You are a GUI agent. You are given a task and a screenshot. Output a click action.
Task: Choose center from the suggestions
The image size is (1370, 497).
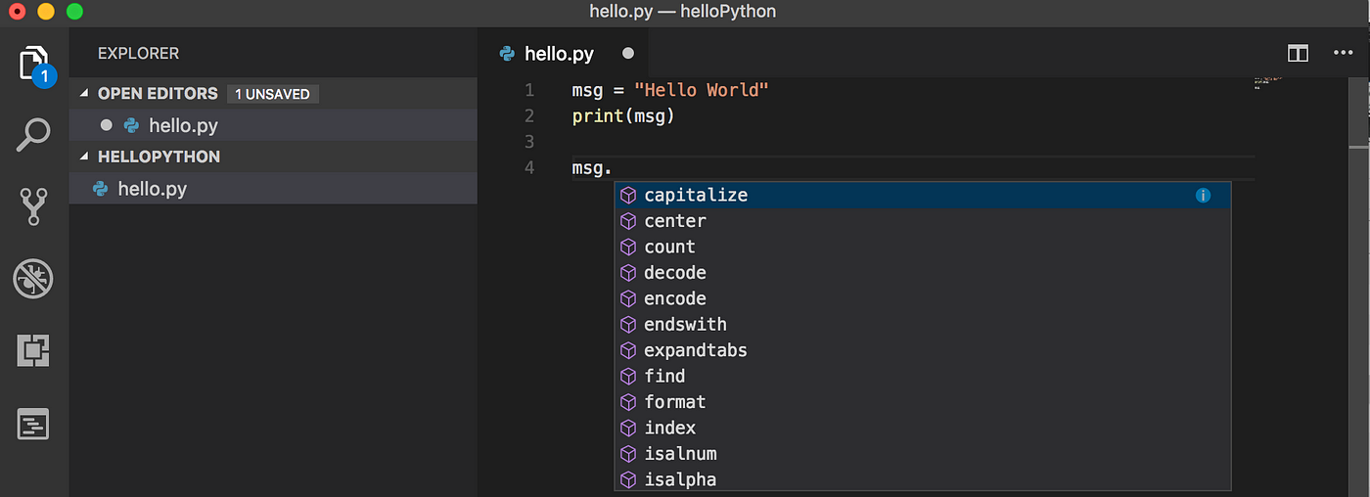coord(922,221)
